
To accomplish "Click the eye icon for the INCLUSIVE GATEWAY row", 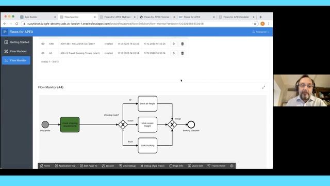I will click(43, 44).
